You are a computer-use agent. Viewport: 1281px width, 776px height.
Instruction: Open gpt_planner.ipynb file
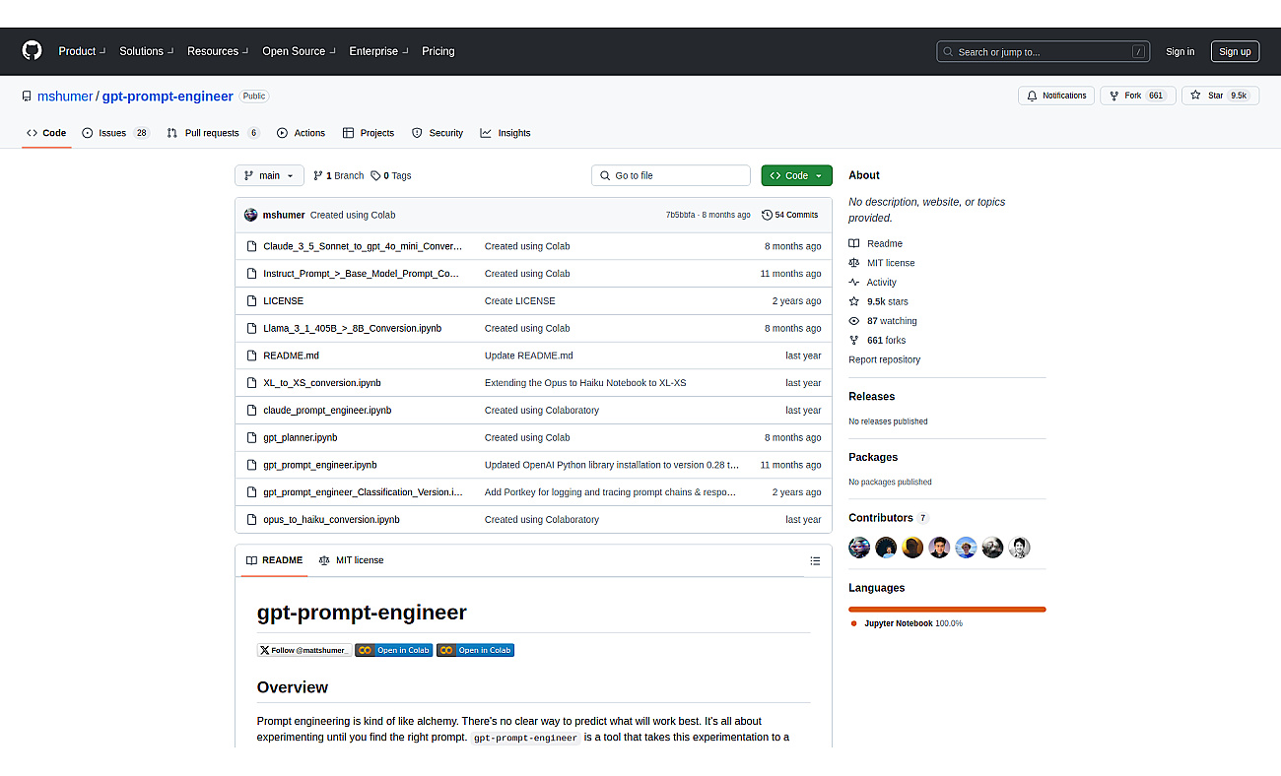pyautogui.click(x=300, y=437)
